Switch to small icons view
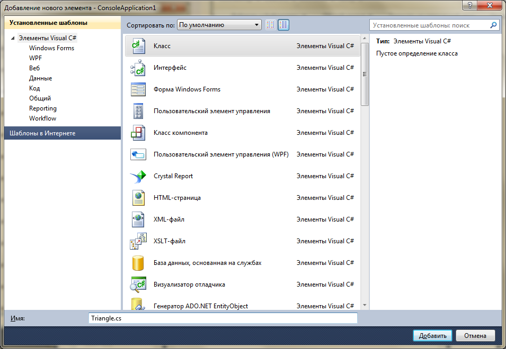The height and width of the screenshot is (349, 506). (271, 25)
